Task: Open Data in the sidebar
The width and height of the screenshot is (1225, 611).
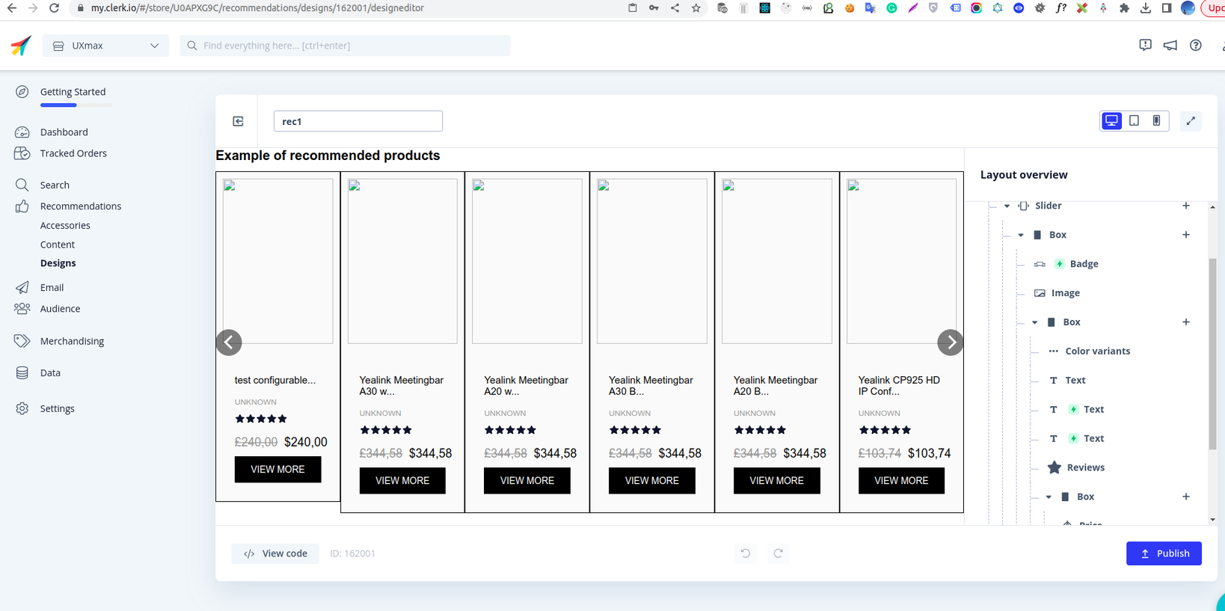Action: point(50,372)
